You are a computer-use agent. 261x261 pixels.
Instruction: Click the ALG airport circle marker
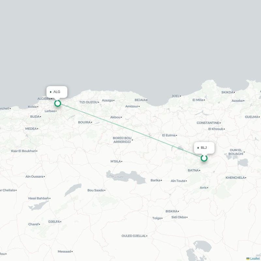(x=58, y=103)
